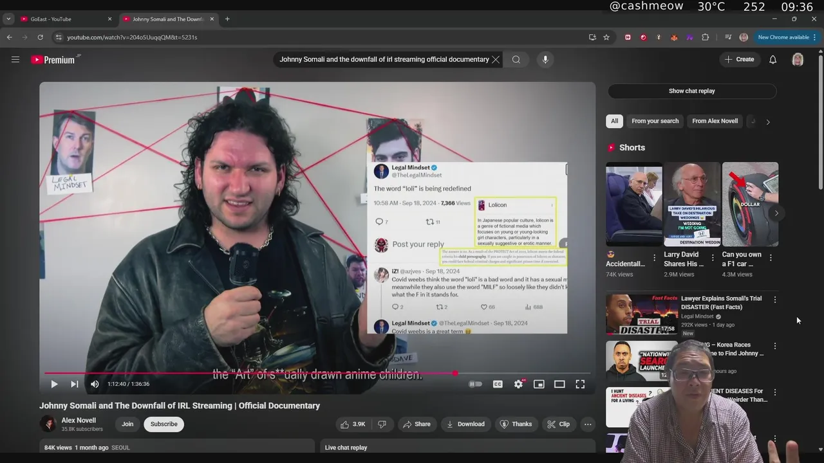Open the notifications bell
The height and width of the screenshot is (463, 824).
[x=772, y=60]
